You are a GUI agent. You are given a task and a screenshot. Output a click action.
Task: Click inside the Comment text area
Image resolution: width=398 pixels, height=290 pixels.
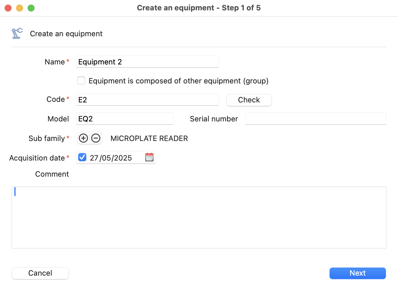click(x=199, y=217)
